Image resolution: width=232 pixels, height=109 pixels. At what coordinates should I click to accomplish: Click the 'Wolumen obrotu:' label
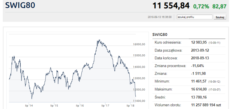coord(168,105)
